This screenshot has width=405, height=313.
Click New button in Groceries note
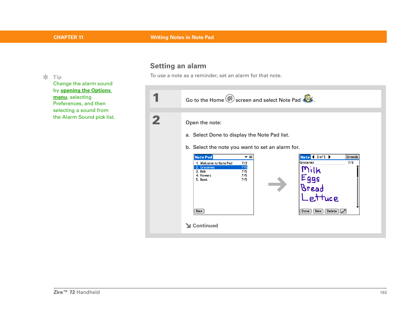318,211
